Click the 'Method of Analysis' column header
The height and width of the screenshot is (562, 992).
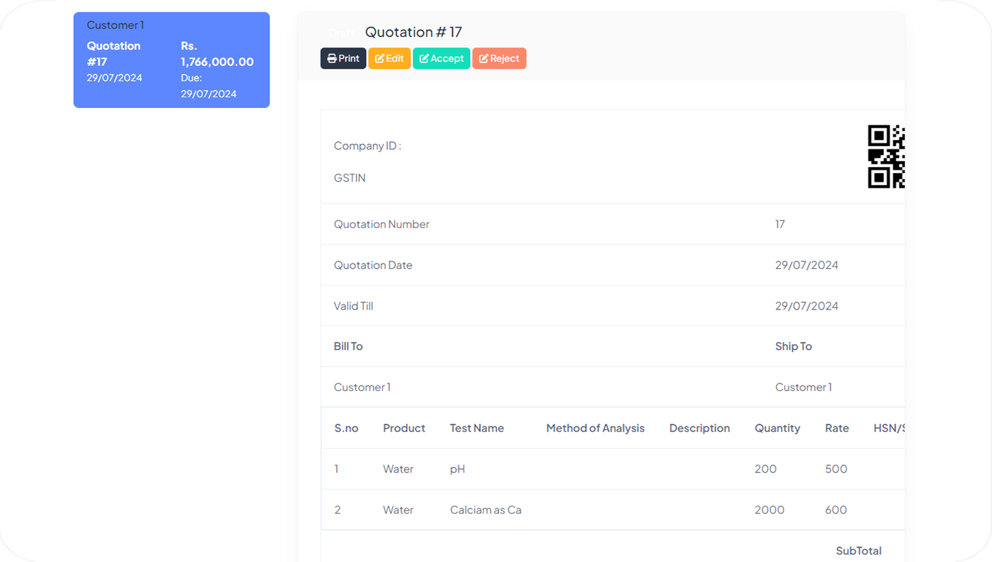595,428
